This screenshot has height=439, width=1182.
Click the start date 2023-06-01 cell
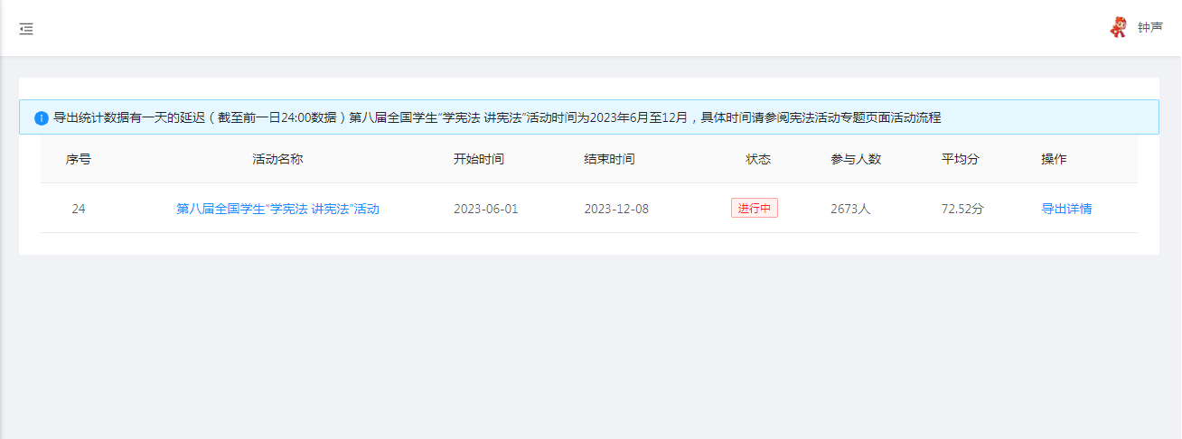tap(486, 209)
